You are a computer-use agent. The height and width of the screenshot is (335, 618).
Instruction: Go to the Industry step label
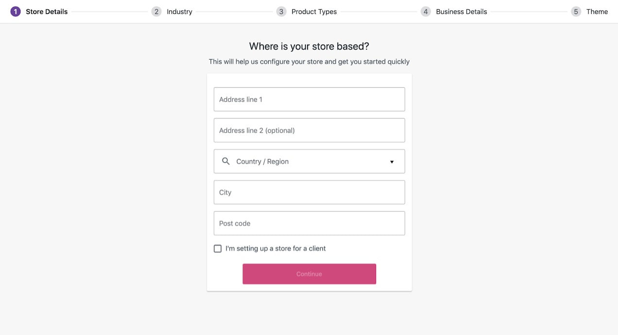(x=179, y=11)
